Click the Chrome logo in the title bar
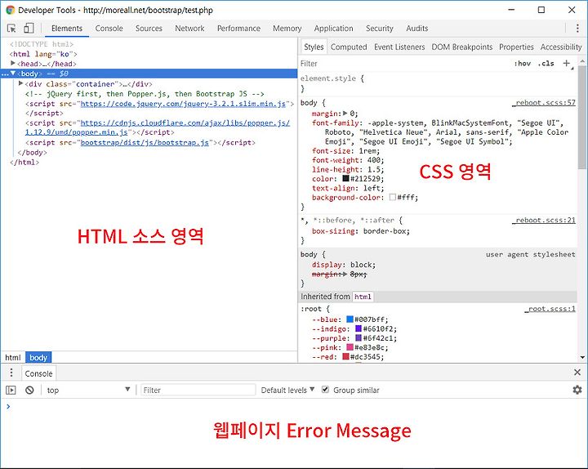 pyautogui.click(x=10, y=10)
